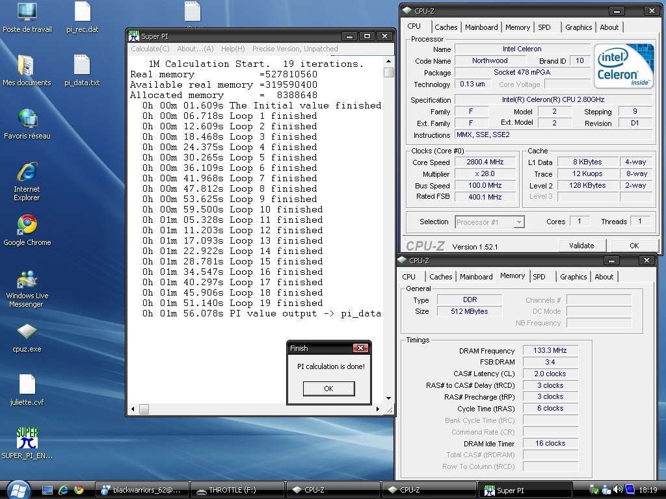Image resolution: width=666 pixels, height=499 pixels.
Task: Switch to Graphics tab in bottom CPU-Z
Action: (574, 277)
